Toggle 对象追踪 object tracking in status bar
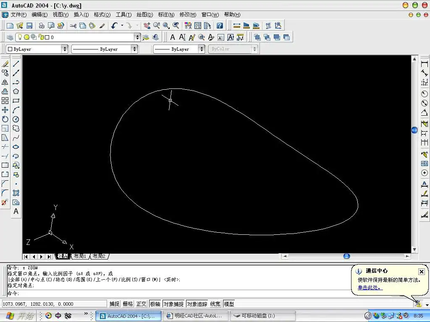Viewport: 430px width, 322px height. [x=197, y=304]
